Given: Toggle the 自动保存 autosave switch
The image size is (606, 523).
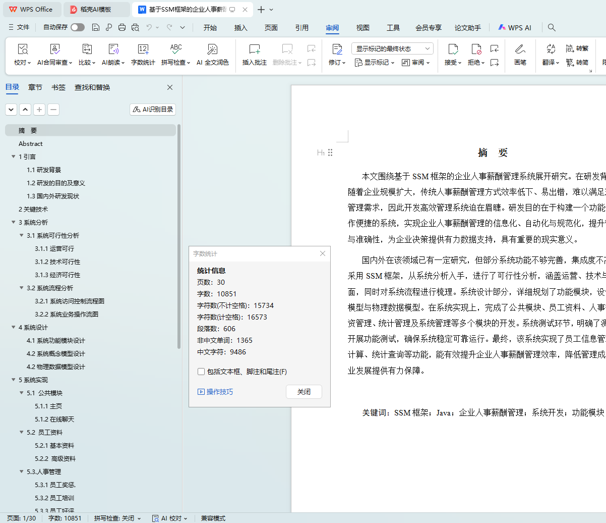Looking at the screenshot, I should 78,27.
